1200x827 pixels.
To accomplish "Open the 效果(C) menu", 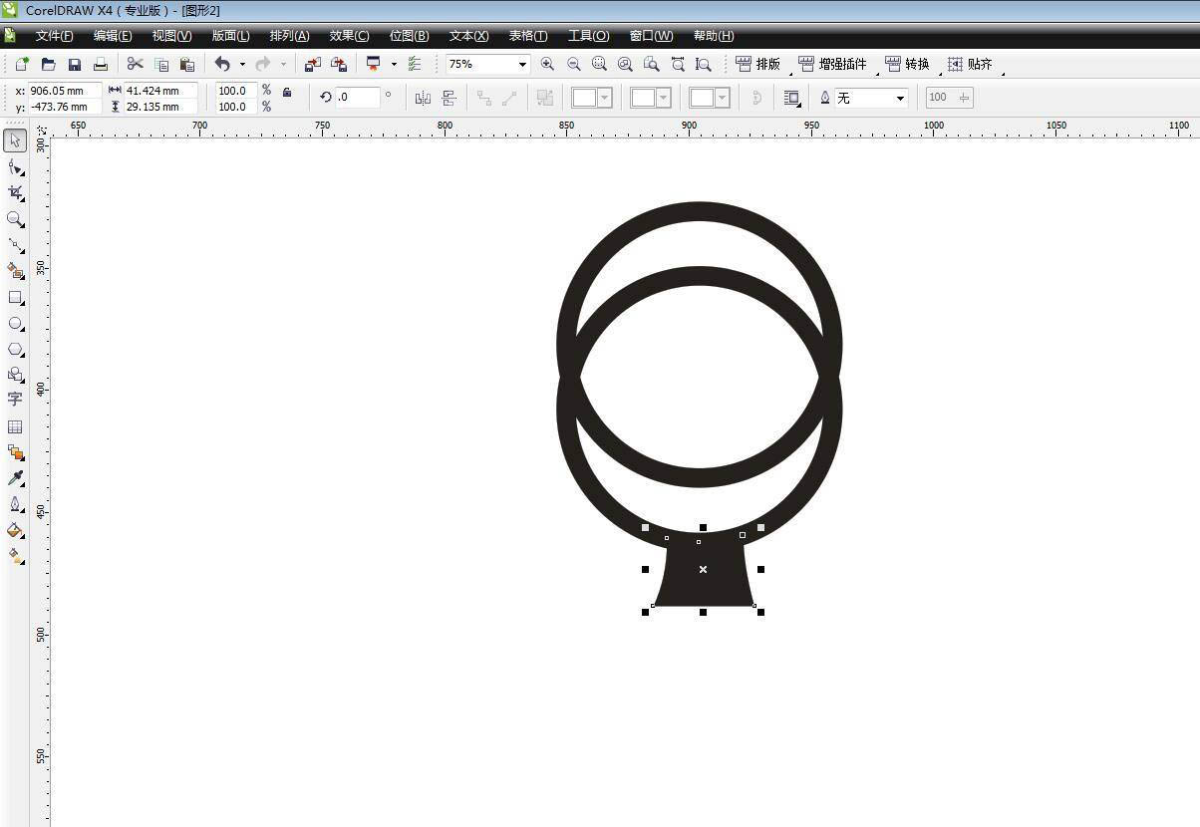I will [x=349, y=36].
